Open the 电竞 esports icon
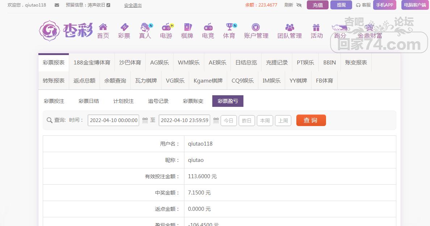The image size is (430, 226). pos(208,27)
